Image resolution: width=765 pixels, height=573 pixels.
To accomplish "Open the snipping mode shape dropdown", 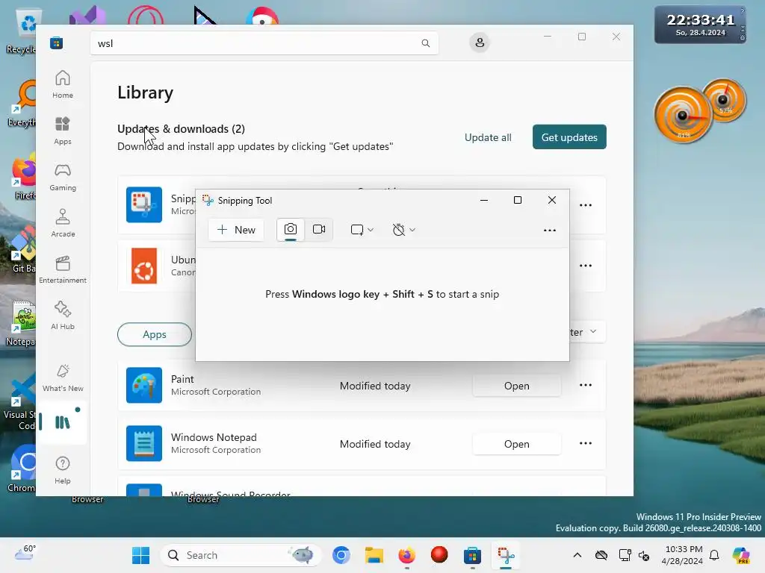I will coord(362,230).
